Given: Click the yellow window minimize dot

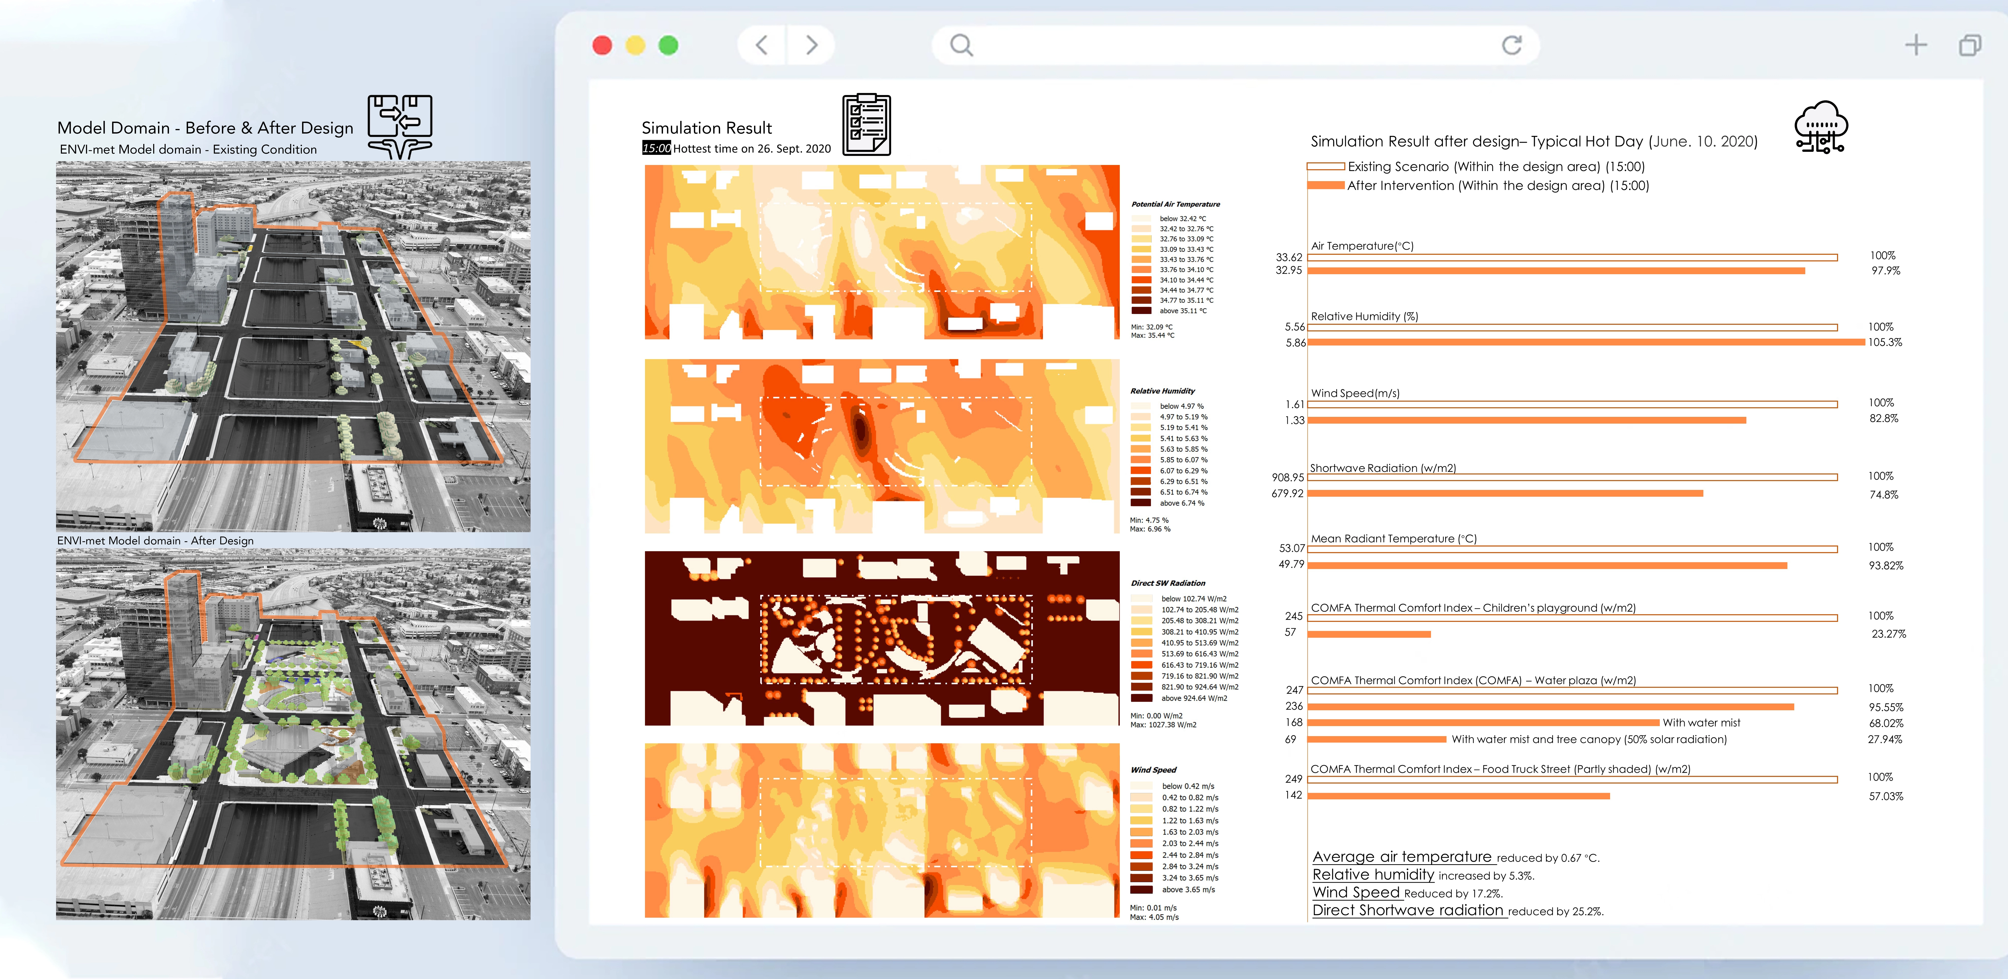Looking at the screenshot, I should click(635, 45).
